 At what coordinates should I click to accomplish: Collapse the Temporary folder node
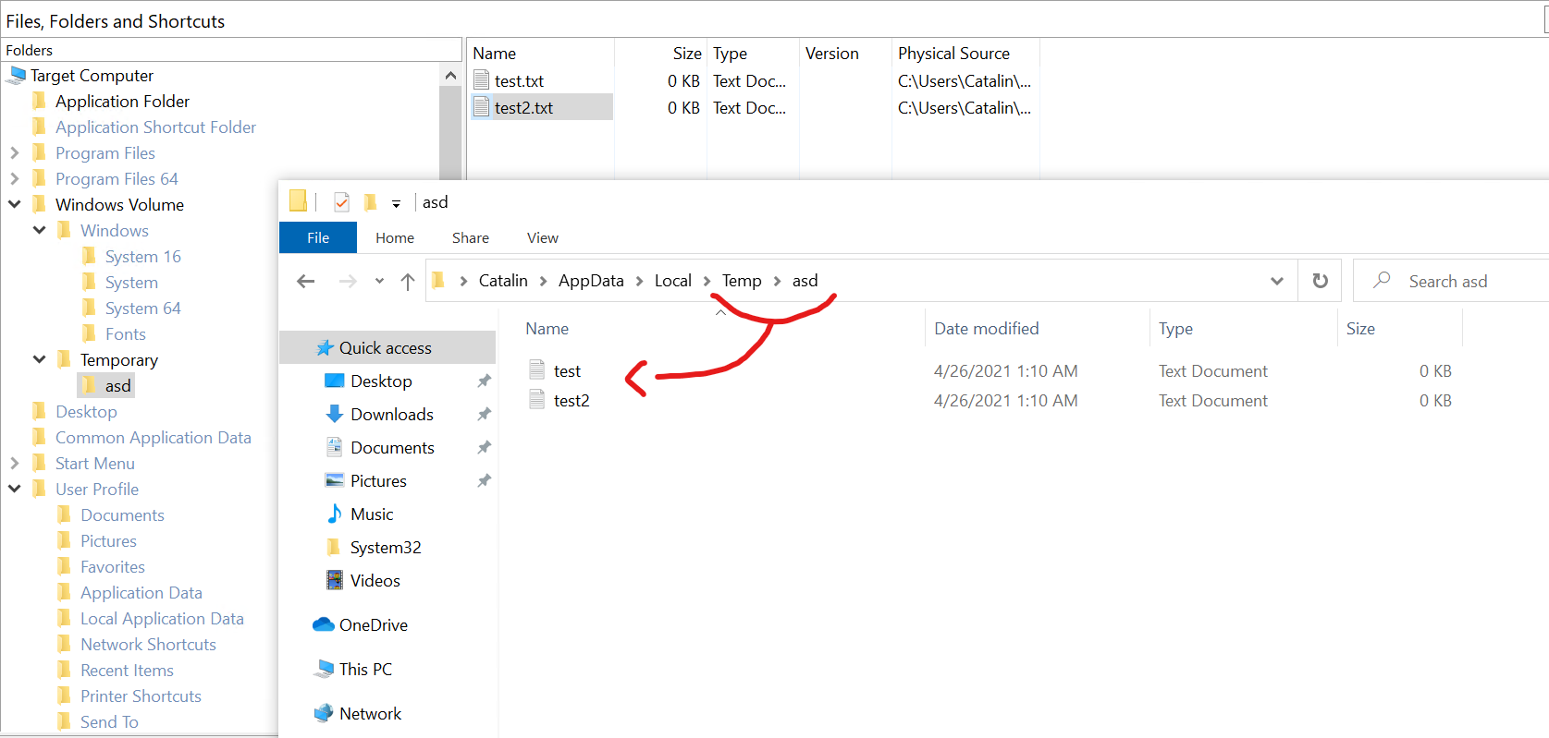point(39,359)
